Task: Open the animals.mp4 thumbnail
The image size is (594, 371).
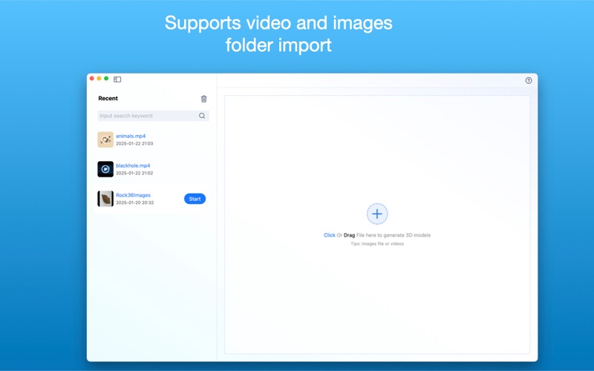Action: click(105, 139)
